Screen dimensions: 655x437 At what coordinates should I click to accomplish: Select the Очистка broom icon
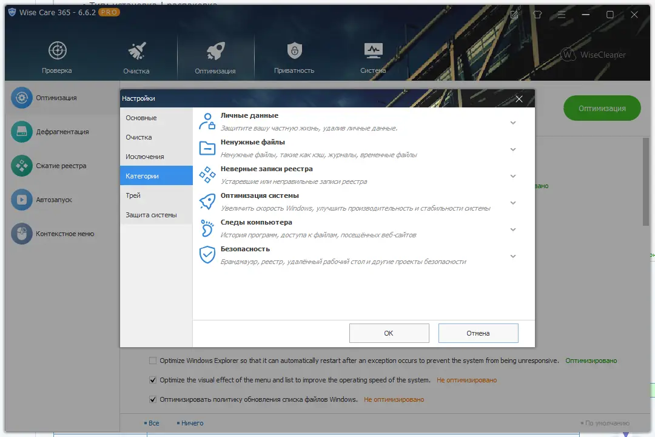(136, 51)
